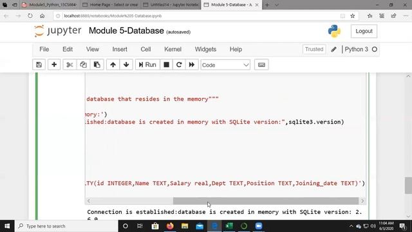The width and height of the screenshot is (412, 232).
Task: Open the Help menu
Action: click(x=236, y=50)
